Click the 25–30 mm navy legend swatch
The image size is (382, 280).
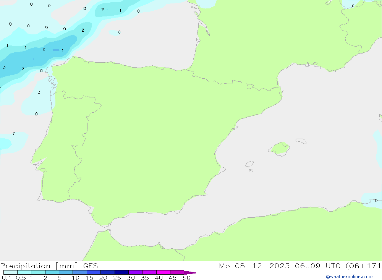[x=121, y=272]
